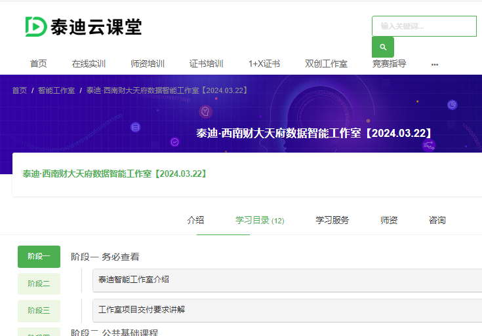This screenshot has height=336, width=482.
Task: Switch to the 师资 tab
Action: tap(389, 220)
